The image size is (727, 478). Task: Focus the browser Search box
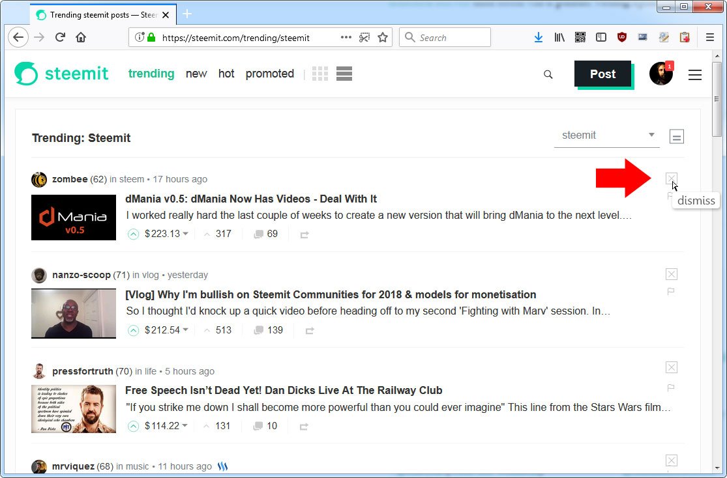click(445, 37)
